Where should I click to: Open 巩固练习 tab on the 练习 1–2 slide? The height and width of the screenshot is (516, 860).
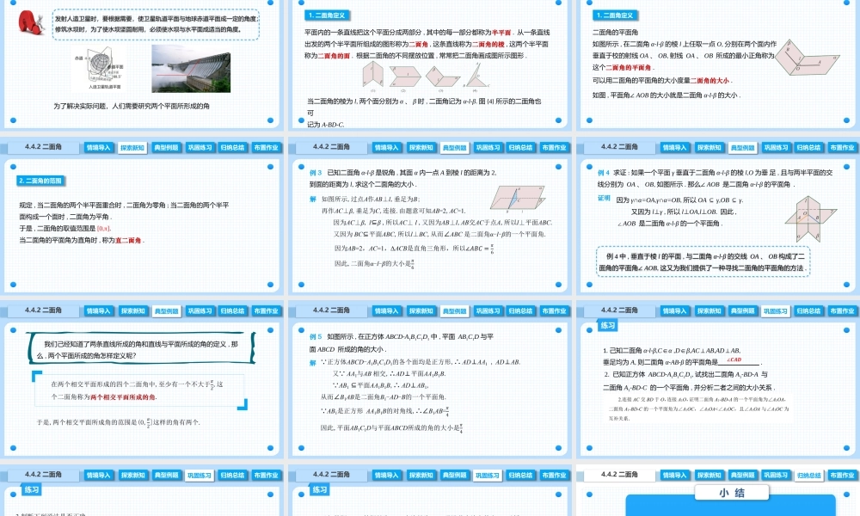pyautogui.click(x=776, y=311)
